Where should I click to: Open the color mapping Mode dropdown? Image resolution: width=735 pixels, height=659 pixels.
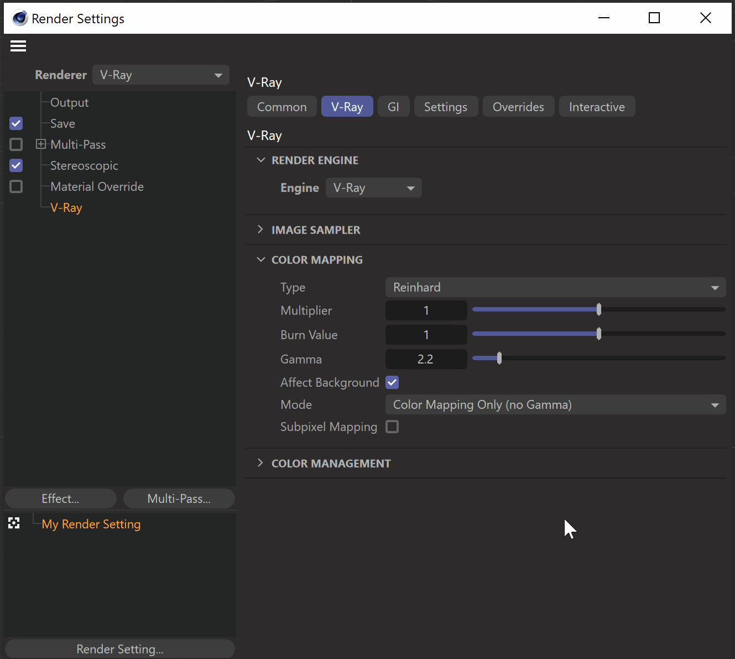pos(555,404)
